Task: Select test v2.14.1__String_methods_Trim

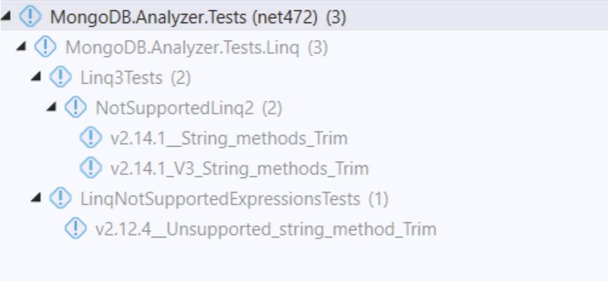Action: coord(228,138)
